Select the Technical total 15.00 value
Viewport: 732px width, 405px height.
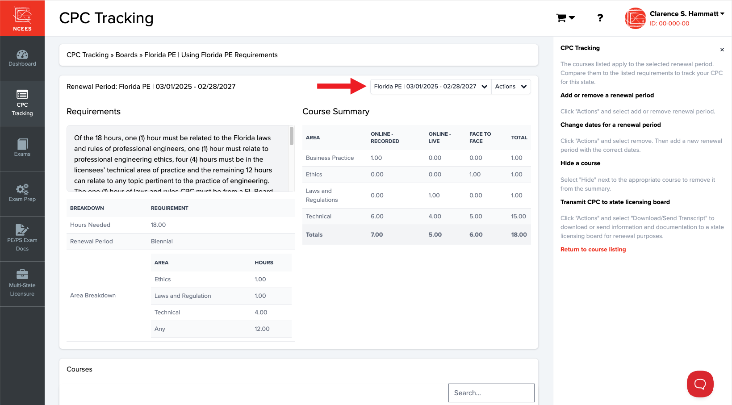coord(519,217)
